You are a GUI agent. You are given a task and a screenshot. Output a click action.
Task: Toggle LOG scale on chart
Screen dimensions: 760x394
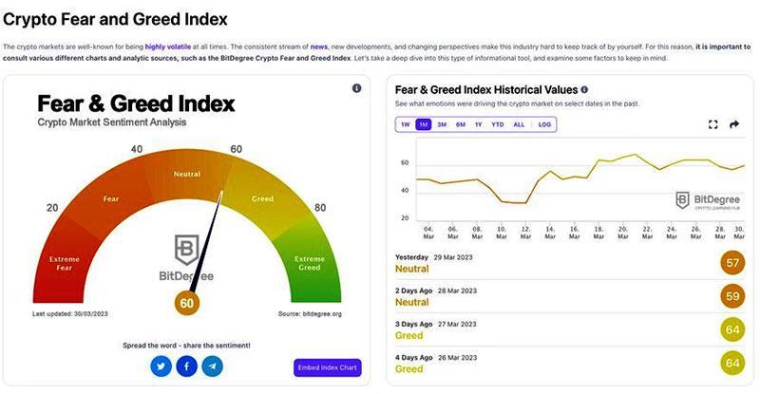544,124
